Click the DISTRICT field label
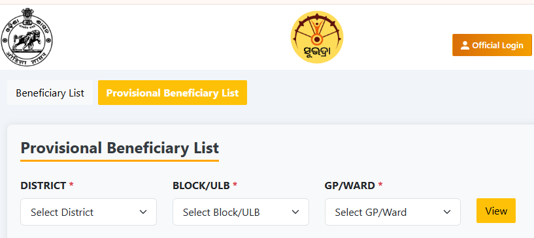Screen dimensions: 534x238 (x=43, y=186)
